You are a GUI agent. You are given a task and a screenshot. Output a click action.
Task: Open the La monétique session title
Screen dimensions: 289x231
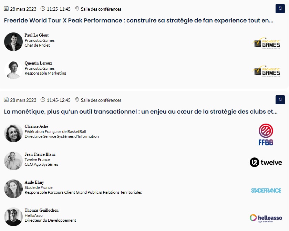point(141,112)
